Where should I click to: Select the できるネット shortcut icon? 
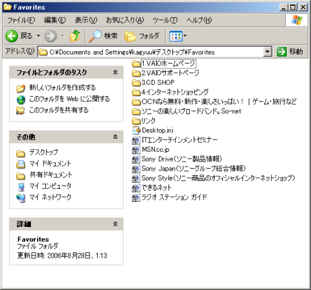coord(136,187)
